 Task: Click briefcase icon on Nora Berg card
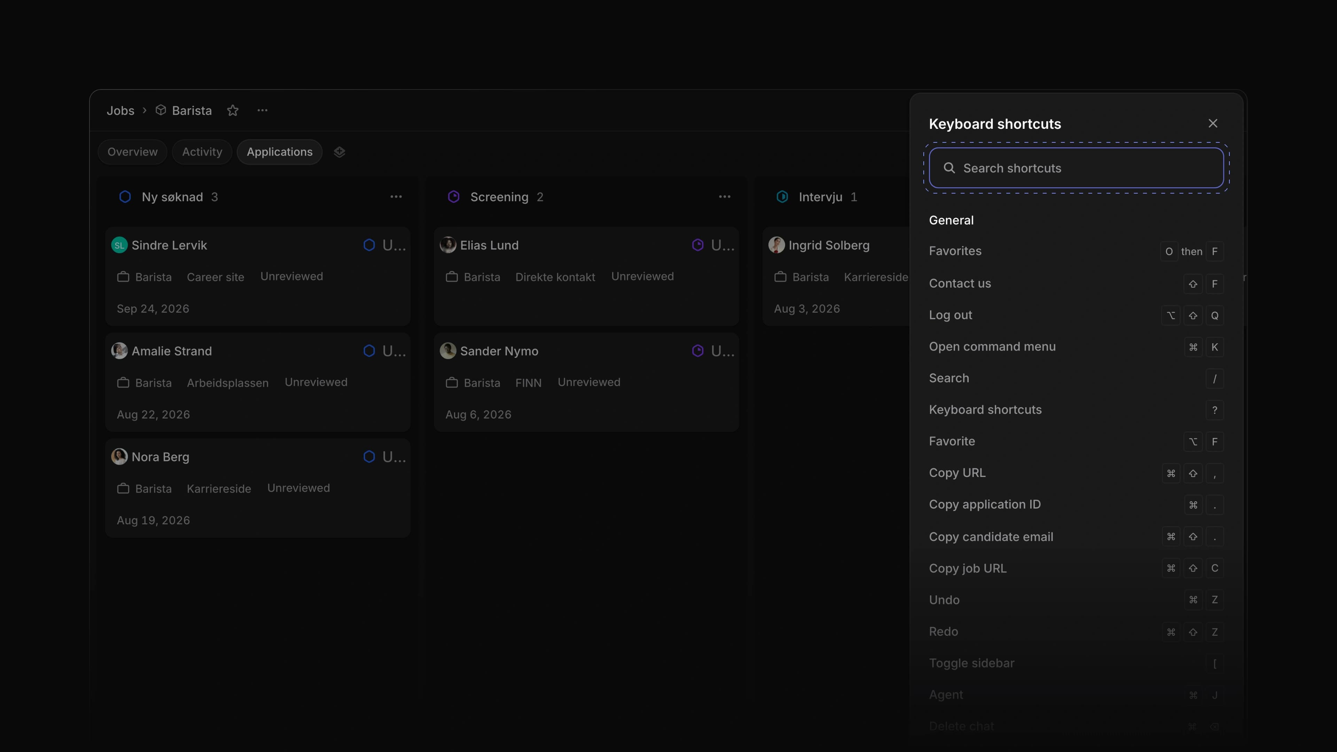coord(123,488)
